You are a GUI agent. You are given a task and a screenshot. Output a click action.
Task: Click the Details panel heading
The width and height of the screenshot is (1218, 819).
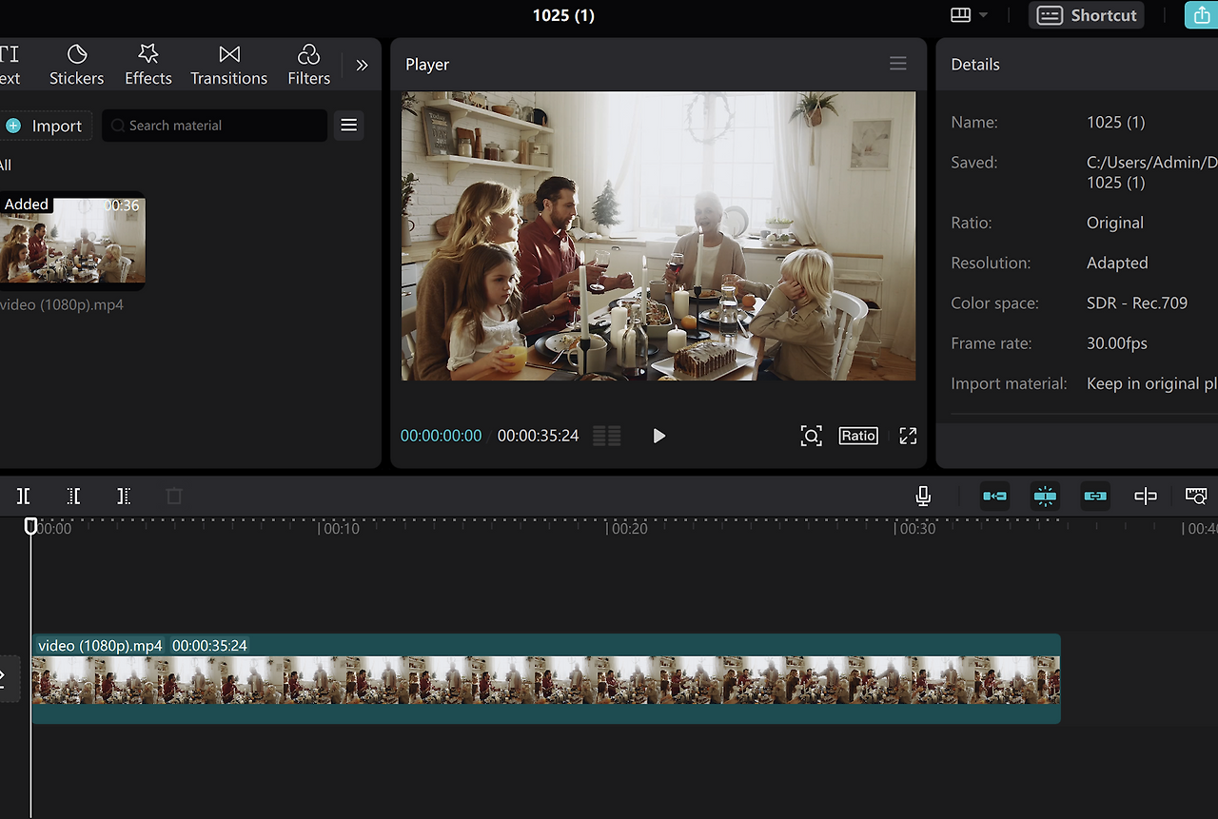tap(975, 65)
